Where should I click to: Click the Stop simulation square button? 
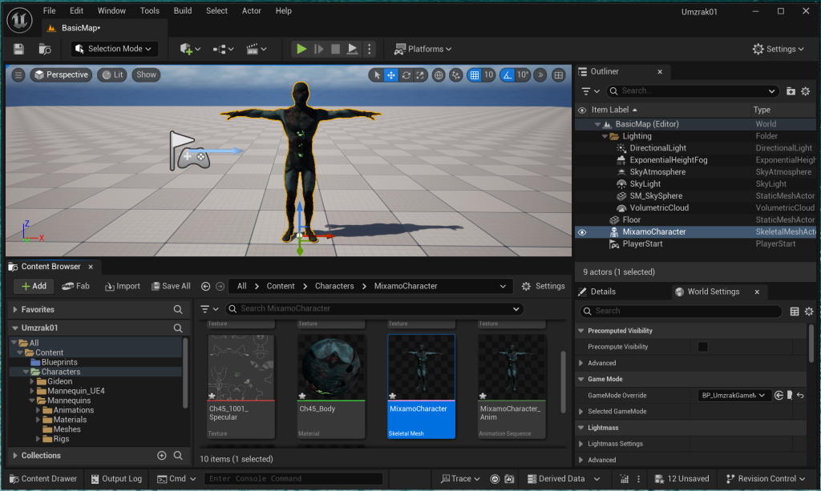pyautogui.click(x=336, y=49)
